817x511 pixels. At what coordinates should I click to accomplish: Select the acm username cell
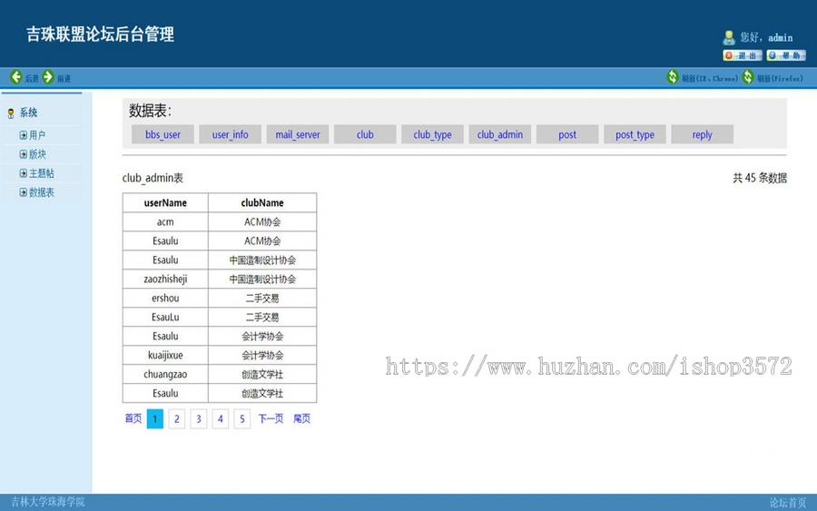point(165,221)
